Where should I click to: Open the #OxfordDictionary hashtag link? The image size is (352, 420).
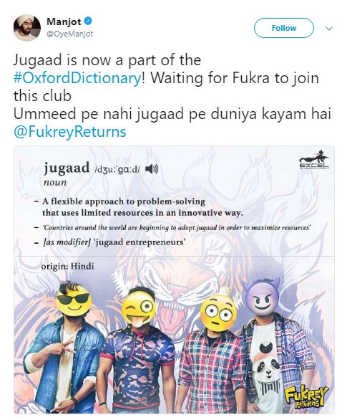click(x=77, y=78)
